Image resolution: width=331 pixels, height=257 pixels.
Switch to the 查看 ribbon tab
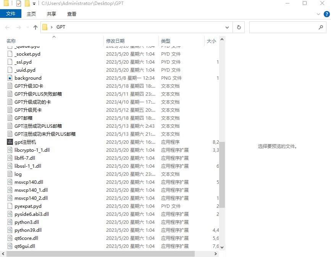tap(73, 13)
